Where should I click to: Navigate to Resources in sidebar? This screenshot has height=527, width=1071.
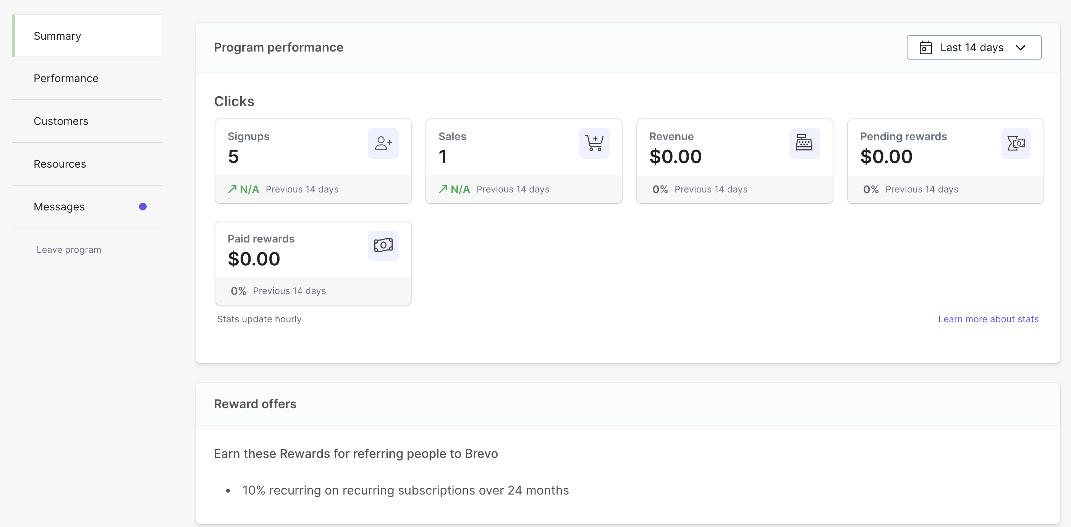click(x=60, y=164)
